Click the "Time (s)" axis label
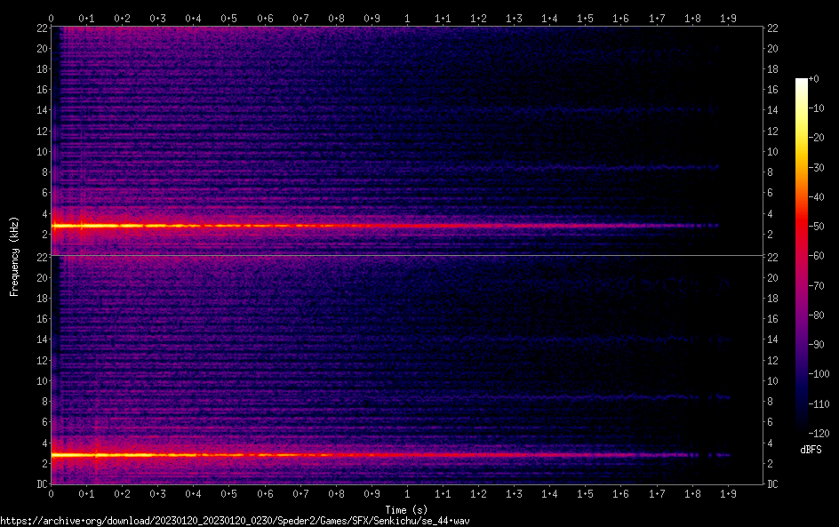The image size is (839, 527). (x=407, y=509)
